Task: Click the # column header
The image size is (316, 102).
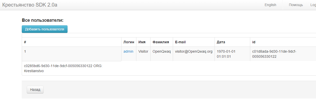Action: tap(72, 42)
